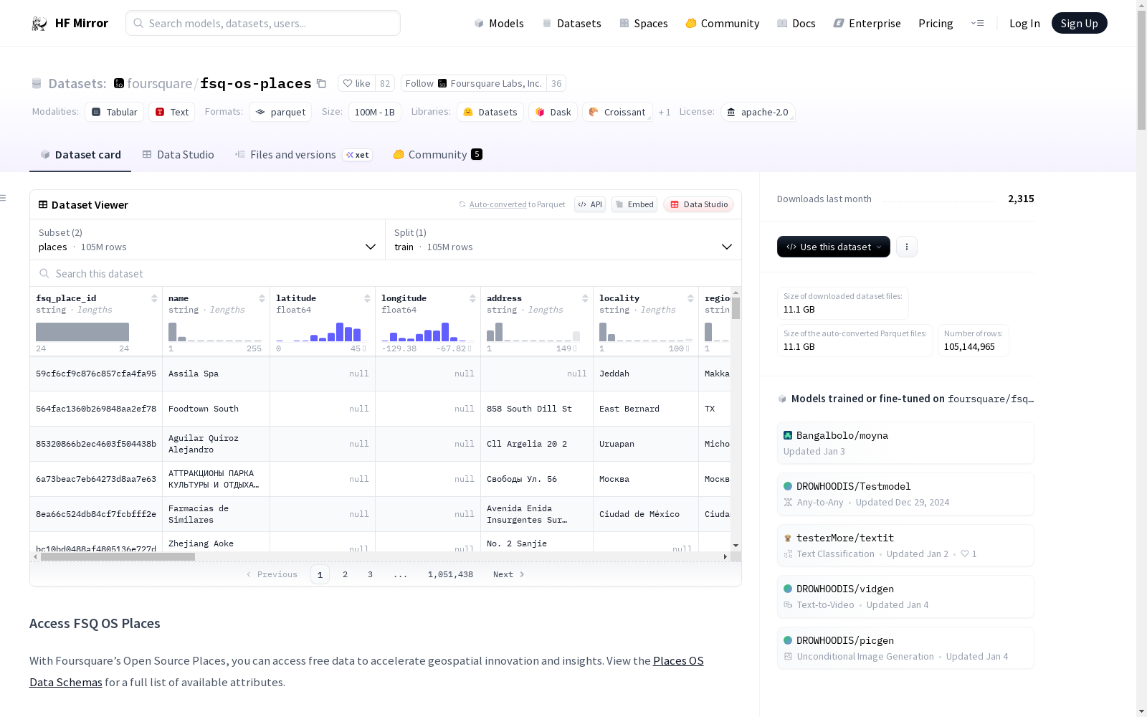Sort the name column
The width and height of the screenshot is (1147, 717).
[262, 298]
